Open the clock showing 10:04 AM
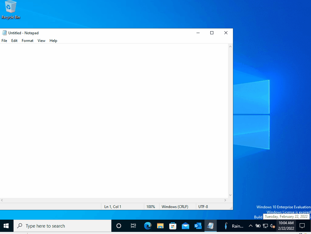Viewport: 311px width, 234px height. [286, 226]
